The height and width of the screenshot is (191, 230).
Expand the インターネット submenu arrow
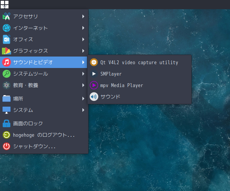click(x=83, y=28)
